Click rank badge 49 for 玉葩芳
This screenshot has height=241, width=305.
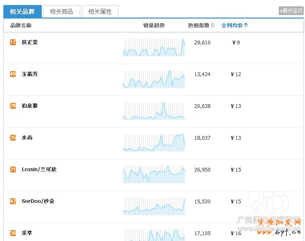[x=13, y=74]
